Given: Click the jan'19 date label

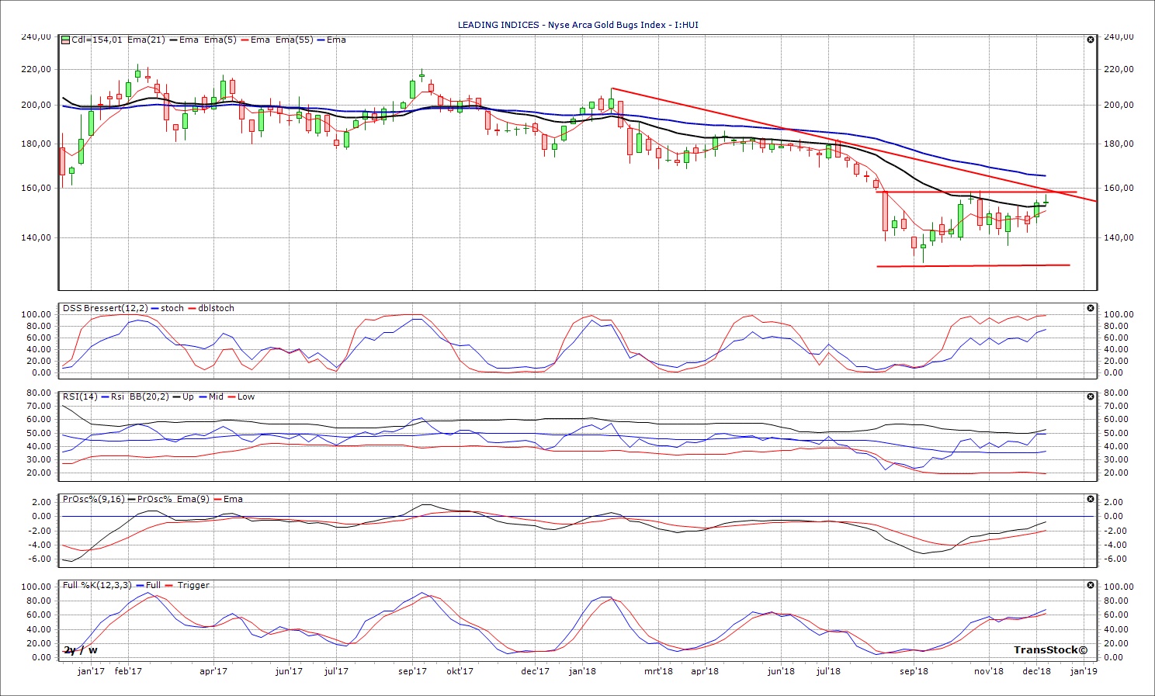Looking at the screenshot, I should click(1084, 671).
